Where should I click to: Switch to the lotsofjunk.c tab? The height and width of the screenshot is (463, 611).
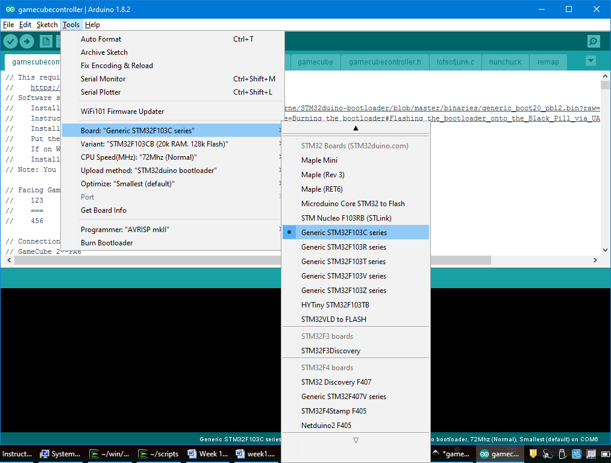click(456, 62)
